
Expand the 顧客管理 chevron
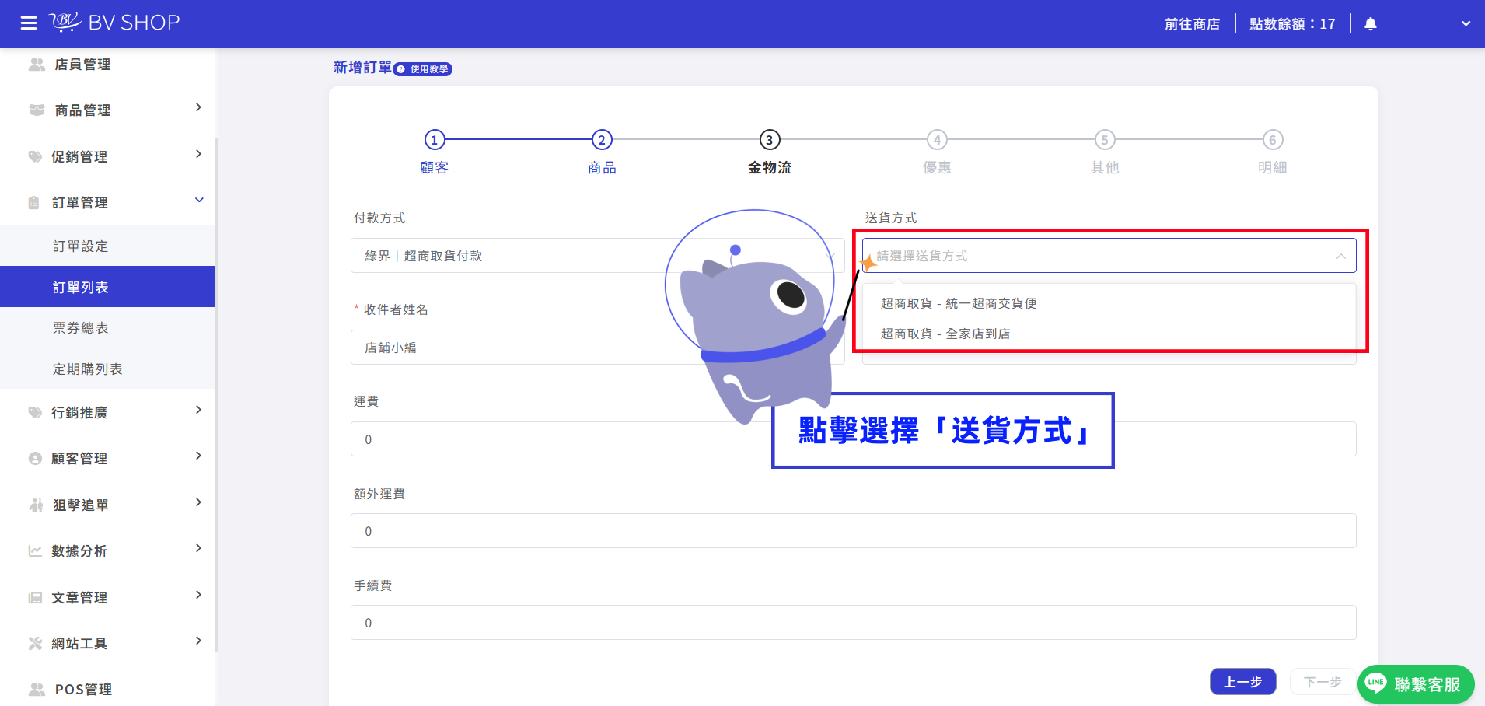click(198, 456)
